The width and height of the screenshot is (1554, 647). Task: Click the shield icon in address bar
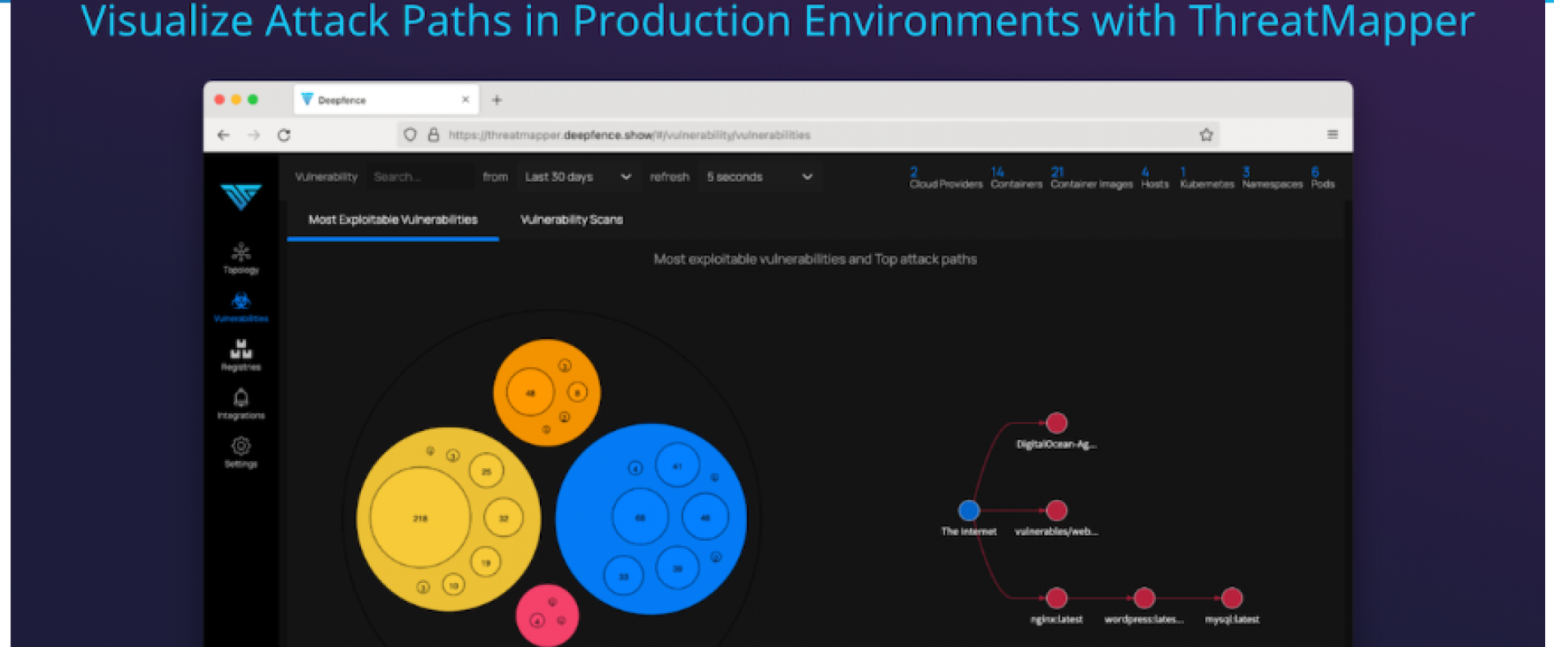[410, 135]
